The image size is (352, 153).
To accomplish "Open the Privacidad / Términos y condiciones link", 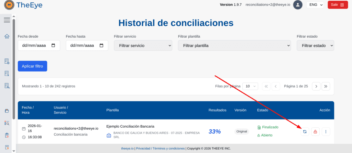I will pos(160,149).
